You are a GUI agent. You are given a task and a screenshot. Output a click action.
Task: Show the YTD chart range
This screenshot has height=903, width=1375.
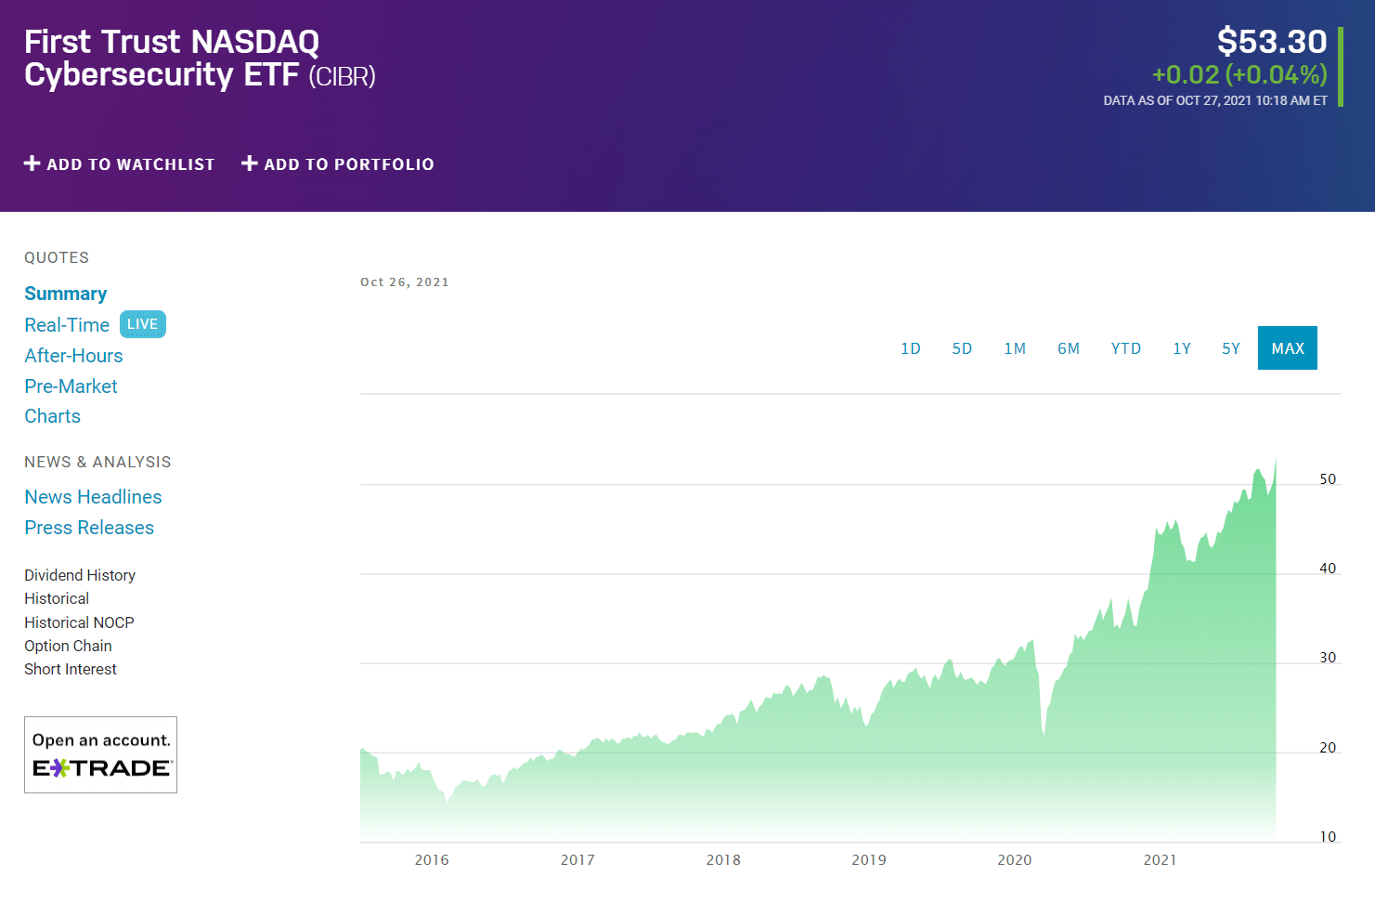tap(1126, 348)
